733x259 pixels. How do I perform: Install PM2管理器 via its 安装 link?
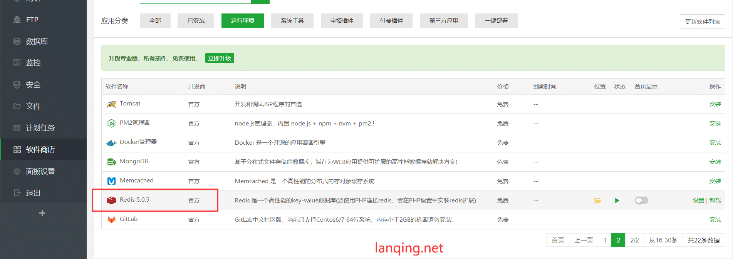715,123
